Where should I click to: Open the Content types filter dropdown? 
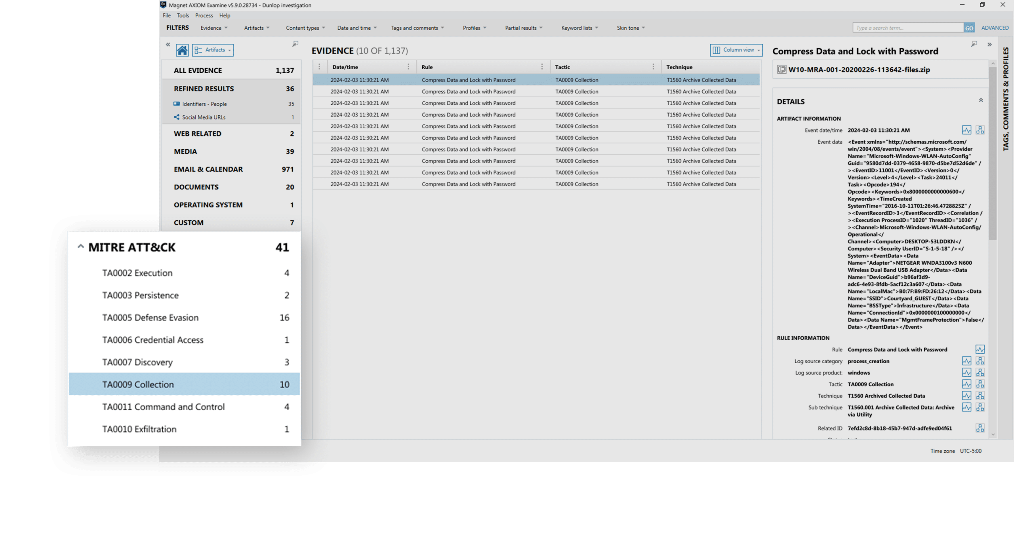(x=305, y=28)
